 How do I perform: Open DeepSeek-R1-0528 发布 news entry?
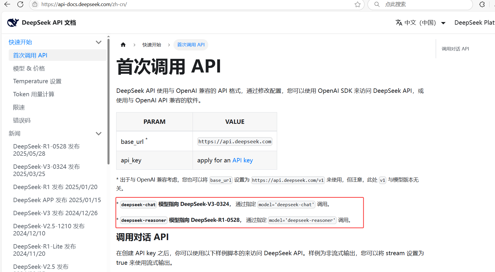(x=46, y=150)
